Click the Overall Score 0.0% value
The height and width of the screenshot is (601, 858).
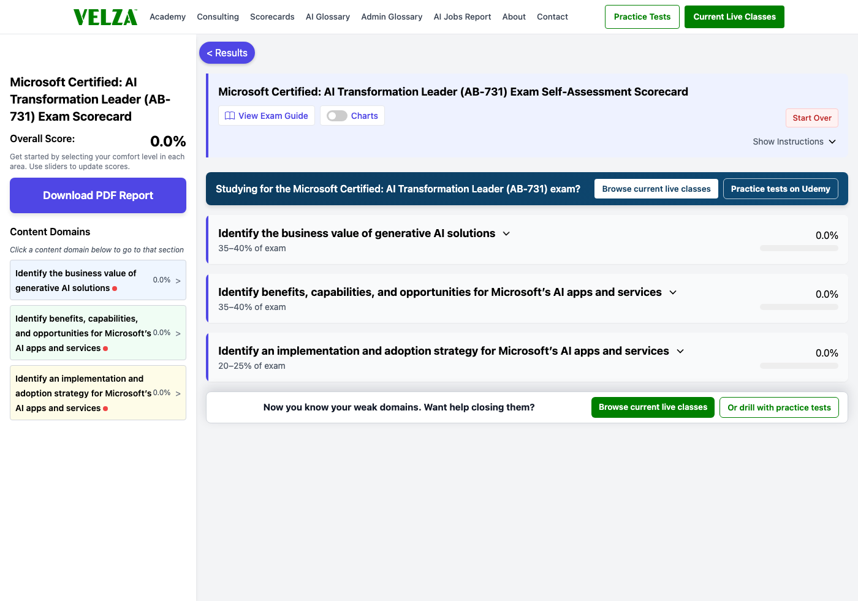168,142
